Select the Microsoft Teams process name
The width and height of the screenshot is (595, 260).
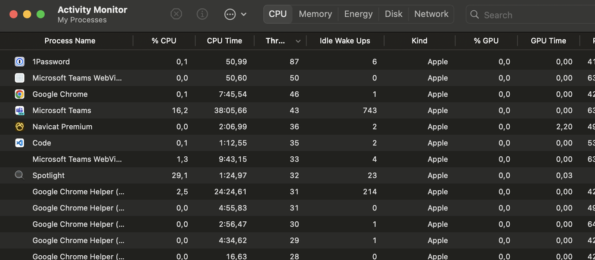pyautogui.click(x=62, y=110)
